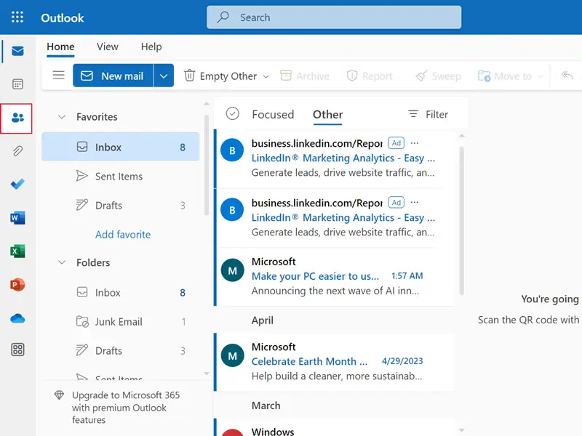Click the Ad badge on the second LinkedIn item
Viewport: 582px width, 436px height.
pyautogui.click(x=396, y=203)
